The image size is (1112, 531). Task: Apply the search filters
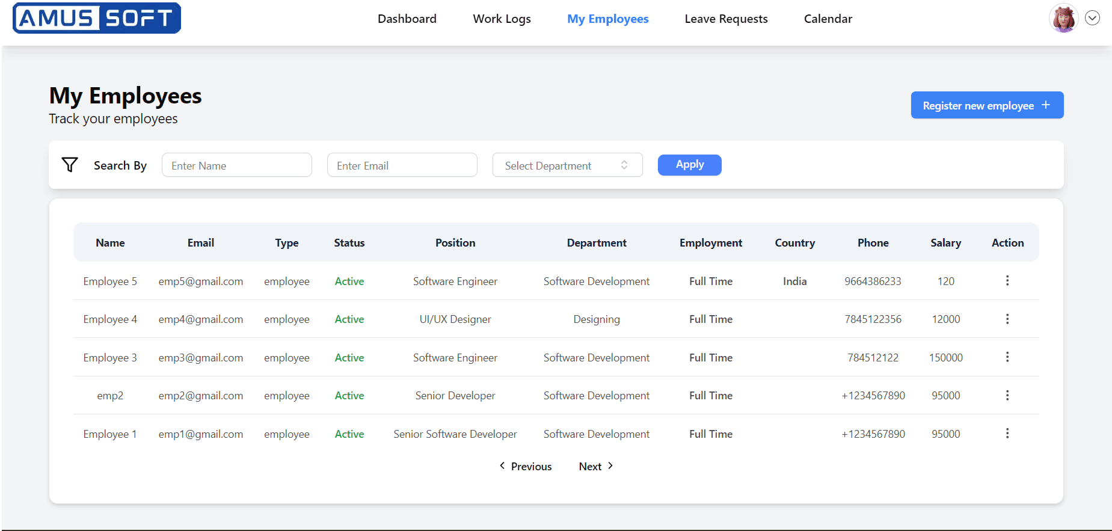point(690,165)
